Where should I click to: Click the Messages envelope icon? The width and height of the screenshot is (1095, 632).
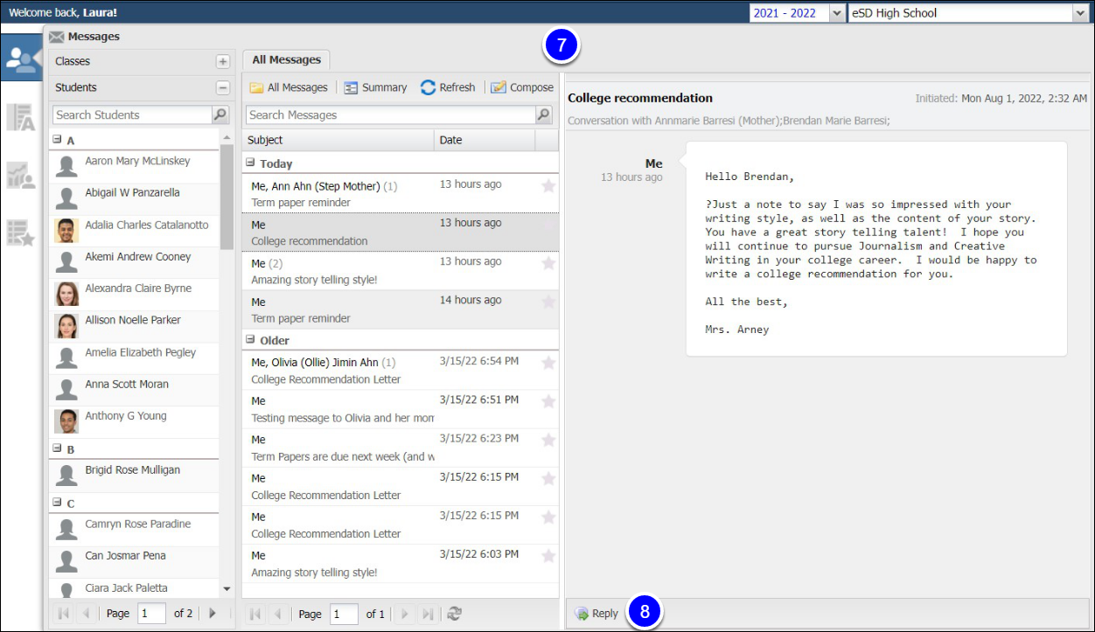tap(57, 37)
